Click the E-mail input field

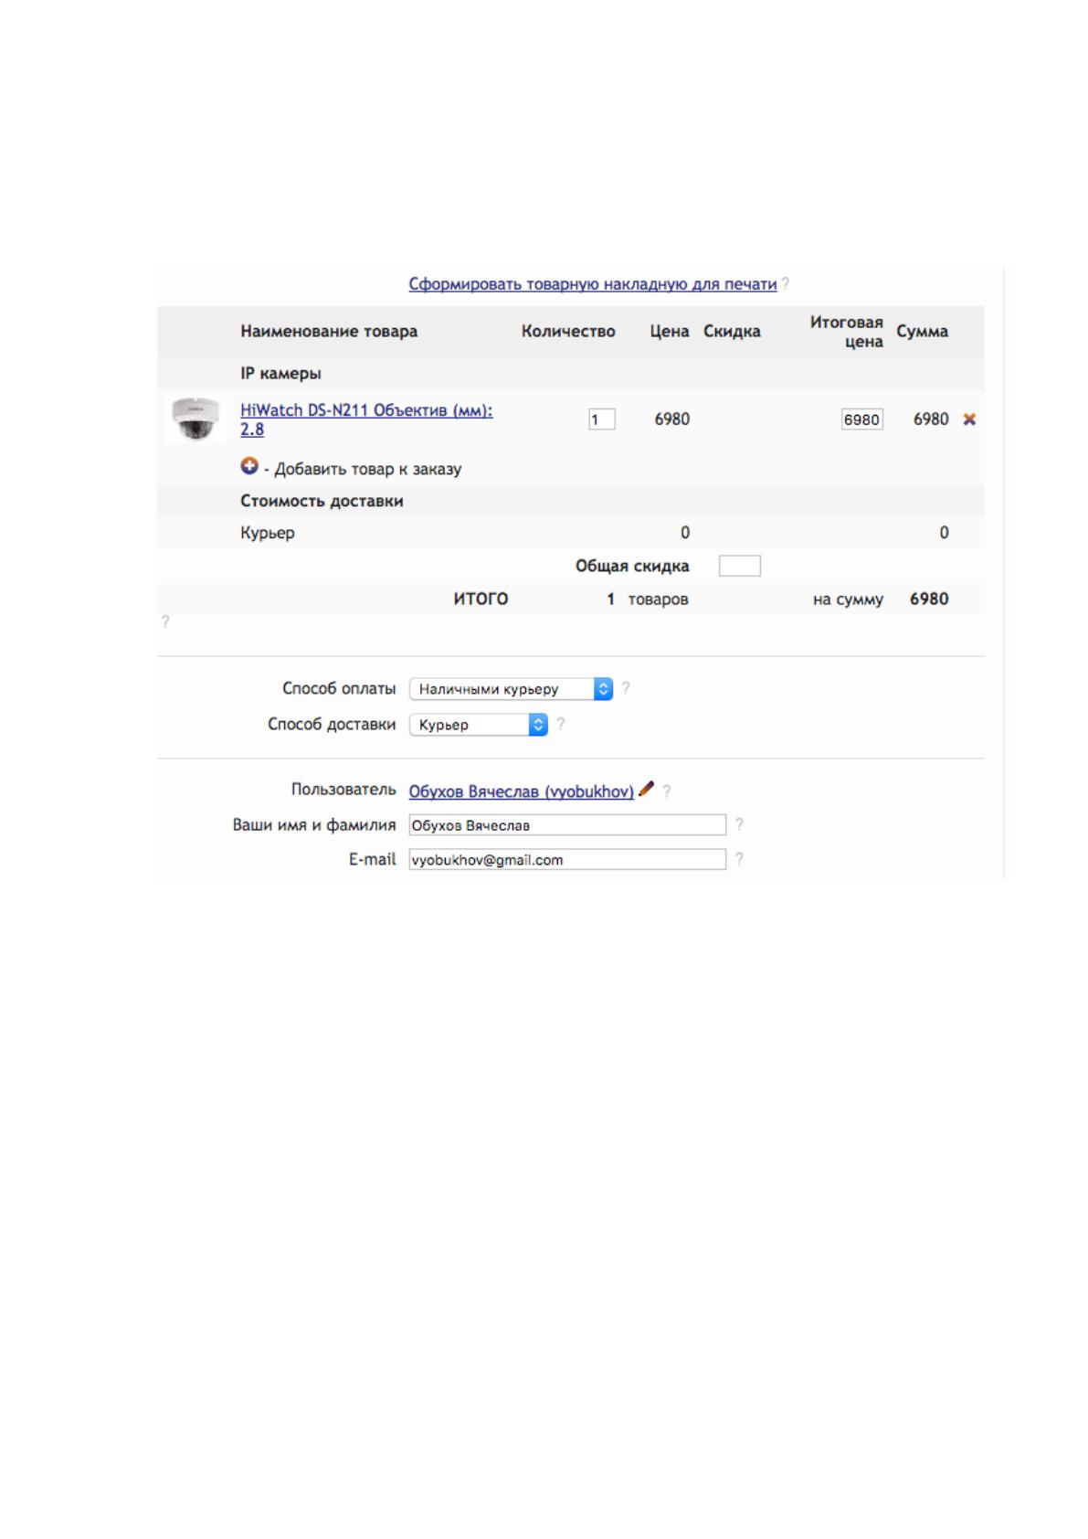[567, 860]
